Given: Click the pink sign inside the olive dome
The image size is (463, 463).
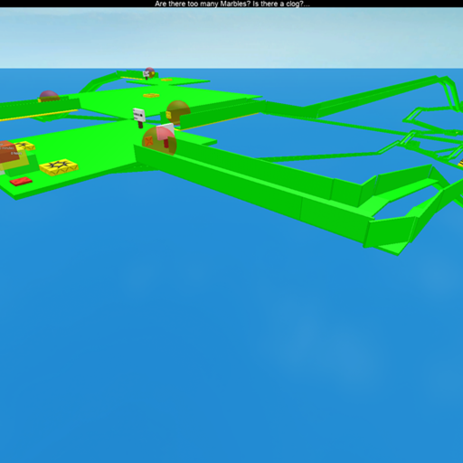Looking at the screenshot, I should pyautogui.click(x=165, y=131).
